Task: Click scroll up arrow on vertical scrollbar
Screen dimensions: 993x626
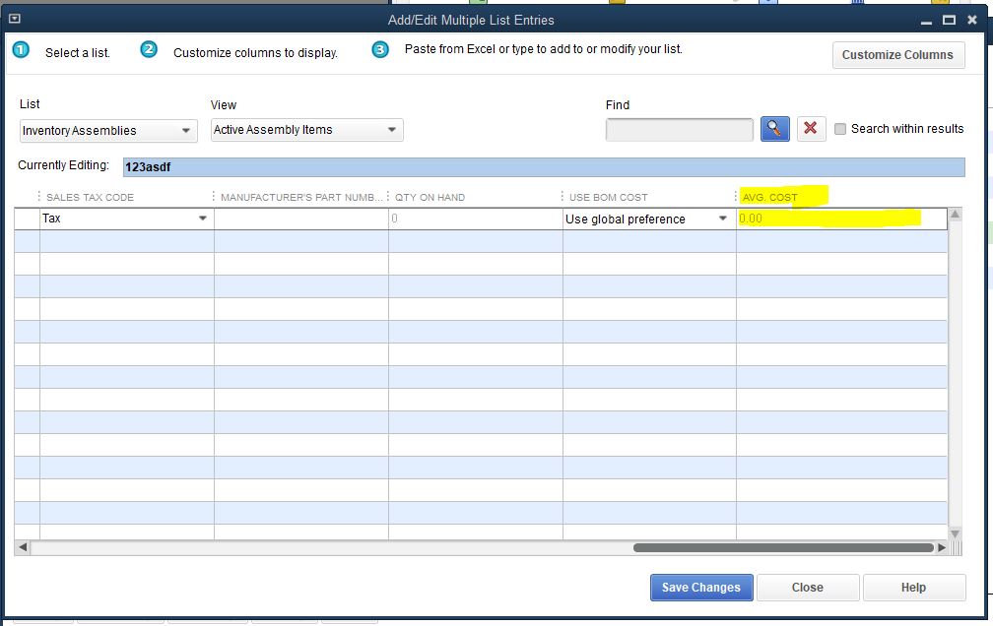Action: (955, 215)
